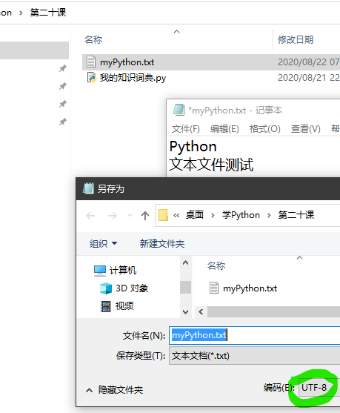Open the 保存类型 file type dropdown
This screenshot has height=413, width=340.
coord(255,356)
